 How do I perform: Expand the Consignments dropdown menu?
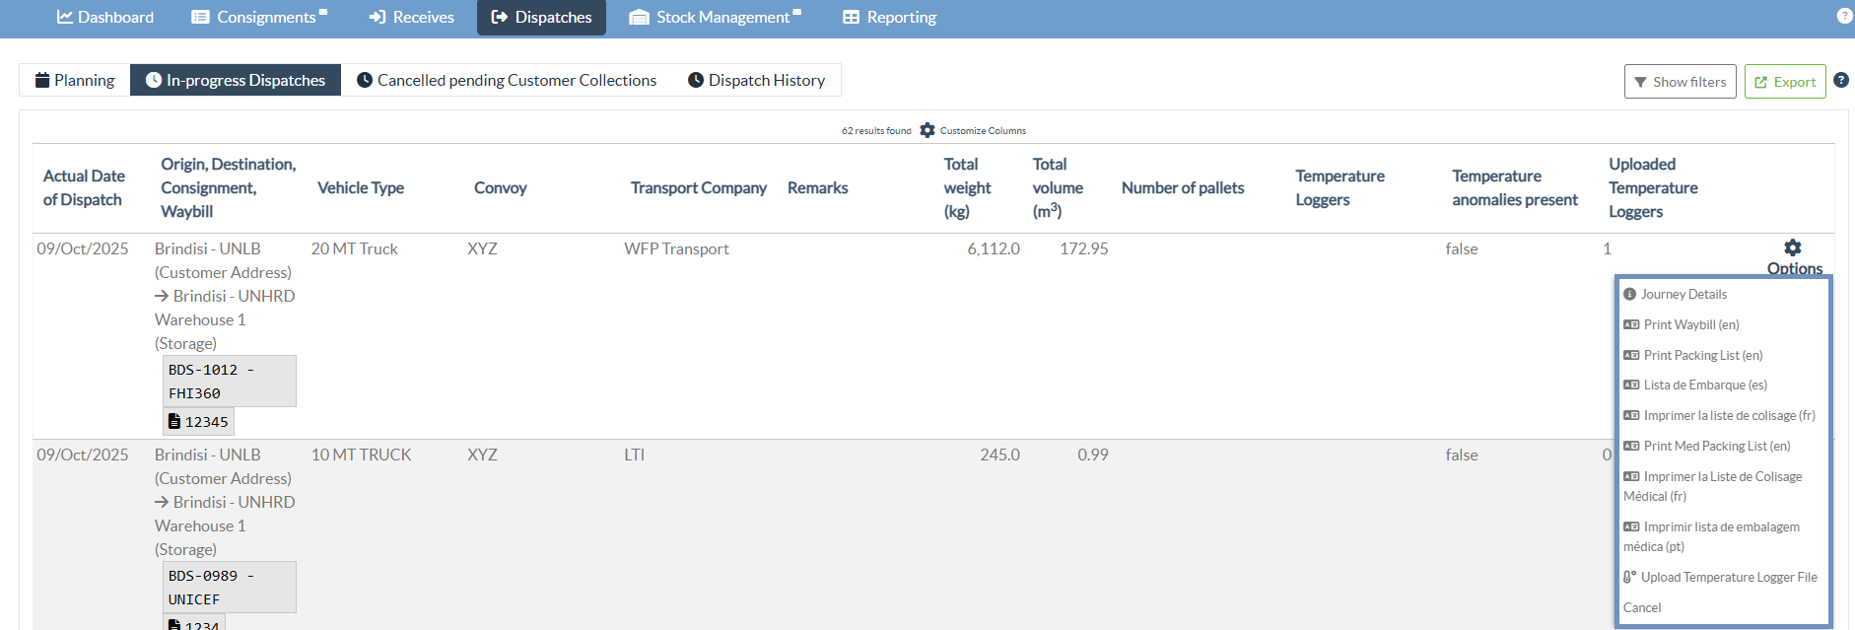[259, 18]
